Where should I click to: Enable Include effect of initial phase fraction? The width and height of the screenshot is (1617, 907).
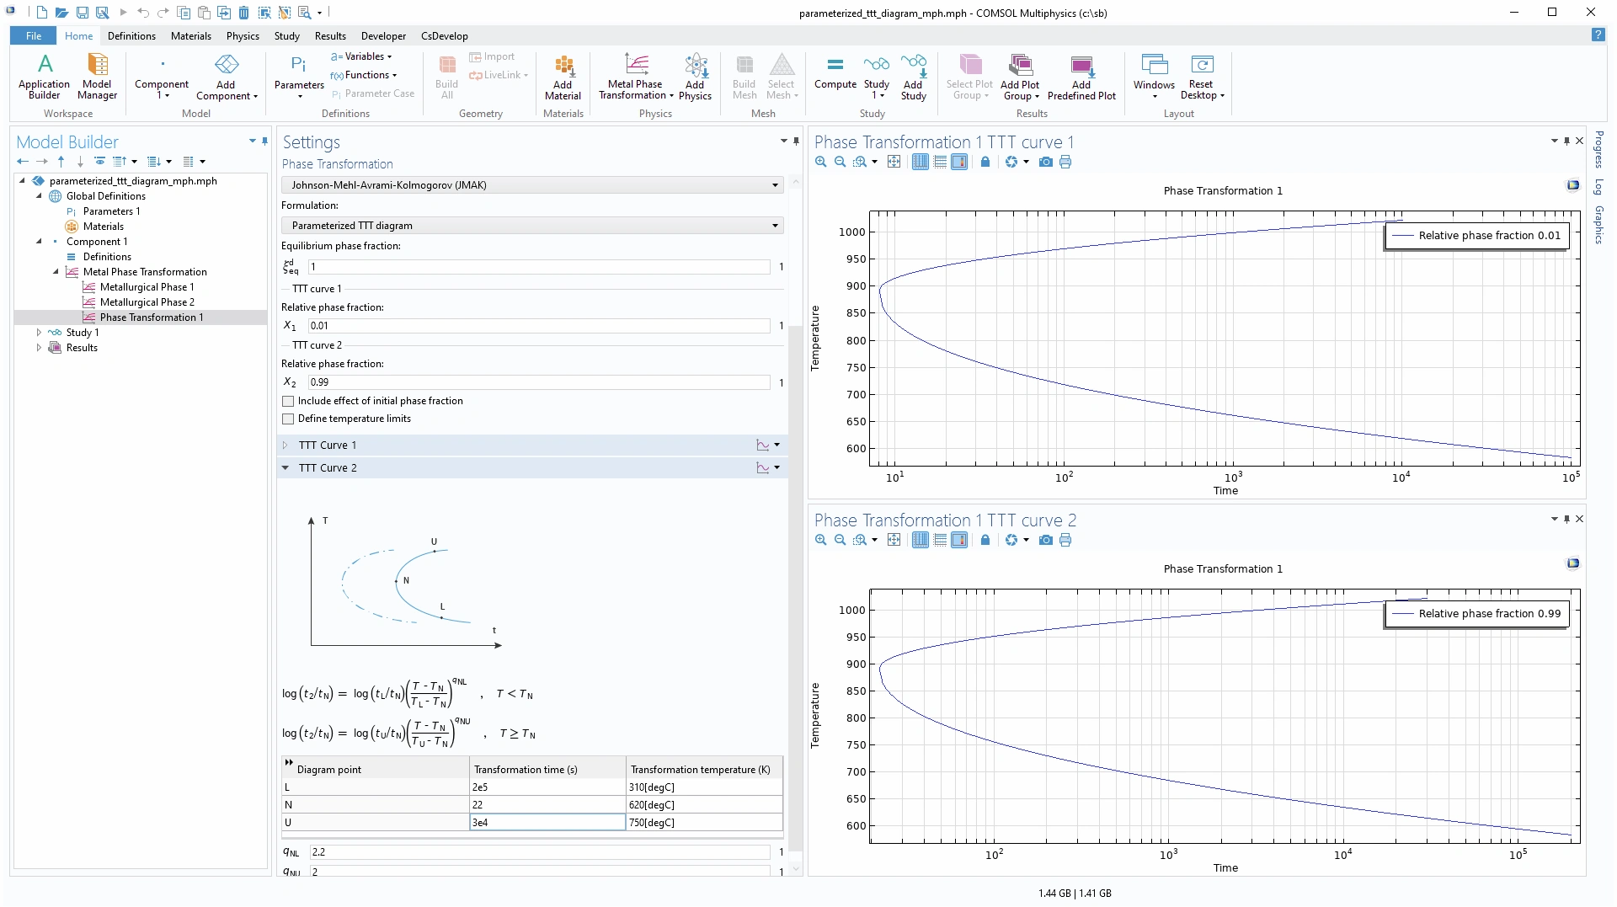289,402
